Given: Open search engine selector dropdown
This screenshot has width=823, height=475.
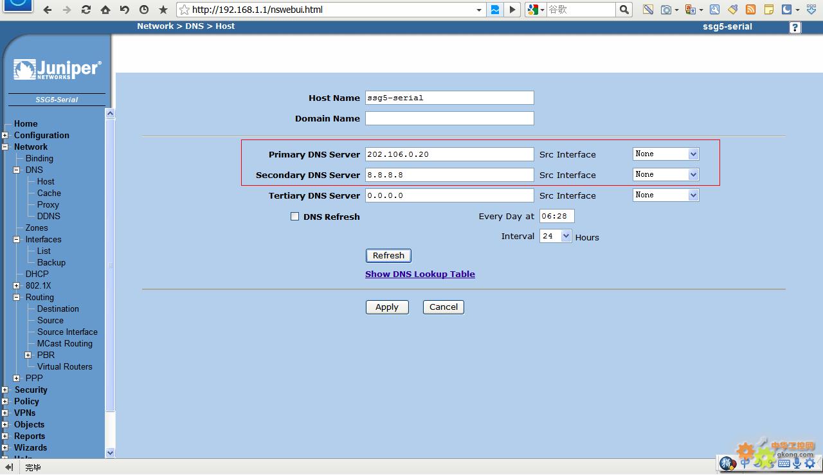Looking at the screenshot, I should [x=536, y=10].
